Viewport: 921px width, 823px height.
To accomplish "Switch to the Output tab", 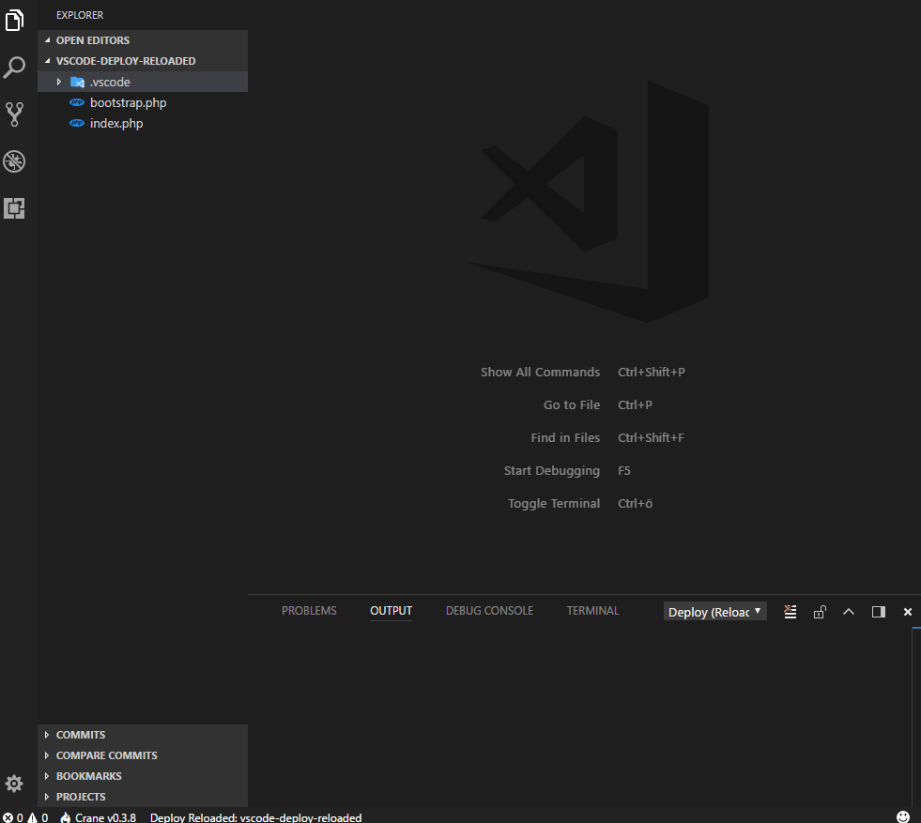I will [x=391, y=611].
